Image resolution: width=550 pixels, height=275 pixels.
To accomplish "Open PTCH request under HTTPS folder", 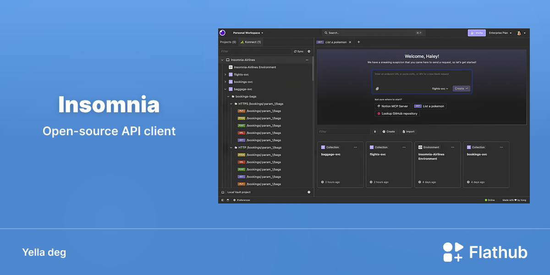I will click(x=259, y=118).
